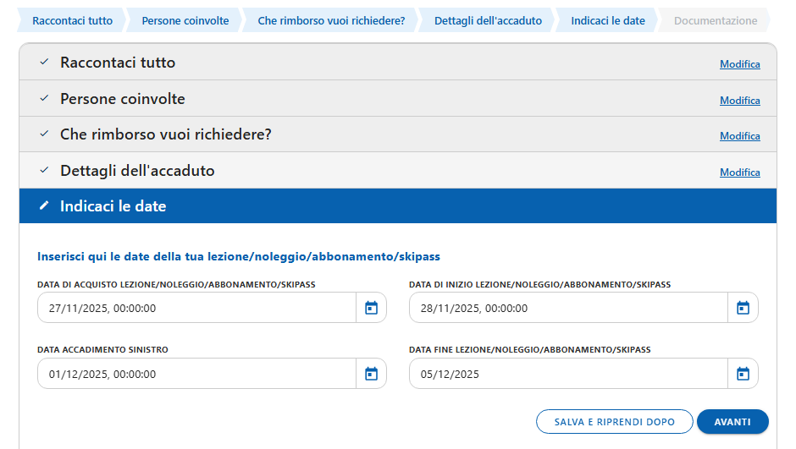Open calendar for purchase date field

point(371,308)
